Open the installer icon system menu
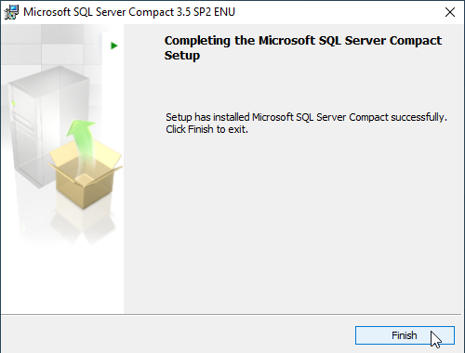The height and width of the screenshot is (353, 465). click(x=11, y=12)
